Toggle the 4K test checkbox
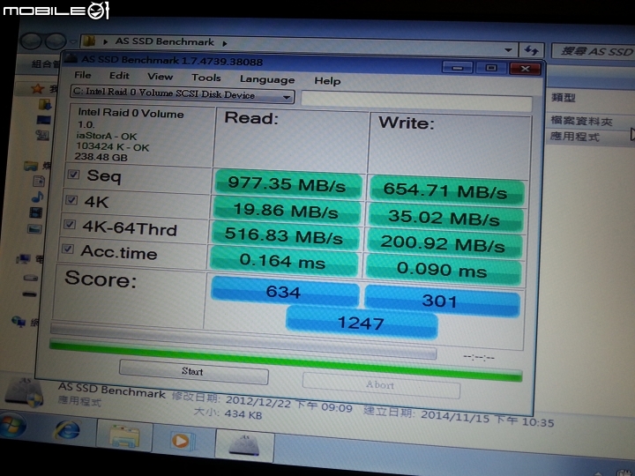 click(71, 199)
